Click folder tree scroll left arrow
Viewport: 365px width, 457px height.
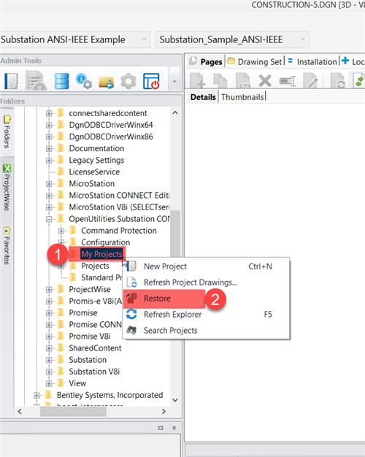(20, 412)
